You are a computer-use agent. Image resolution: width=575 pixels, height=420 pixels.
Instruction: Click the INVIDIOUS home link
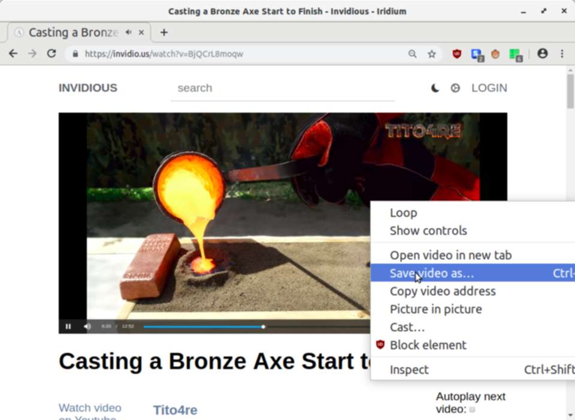click(x=88, y=88)
